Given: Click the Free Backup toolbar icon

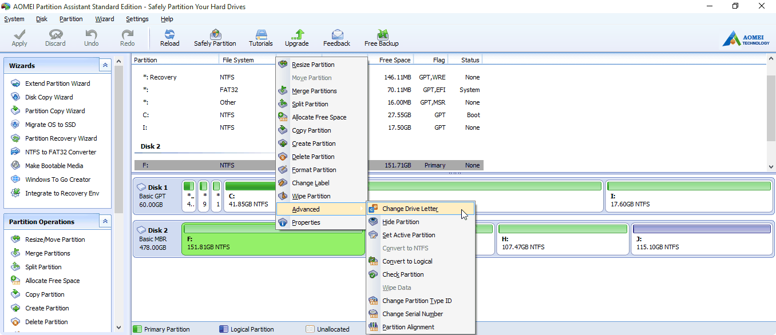Looking at the screenshot, I should (x=382, y=38).
